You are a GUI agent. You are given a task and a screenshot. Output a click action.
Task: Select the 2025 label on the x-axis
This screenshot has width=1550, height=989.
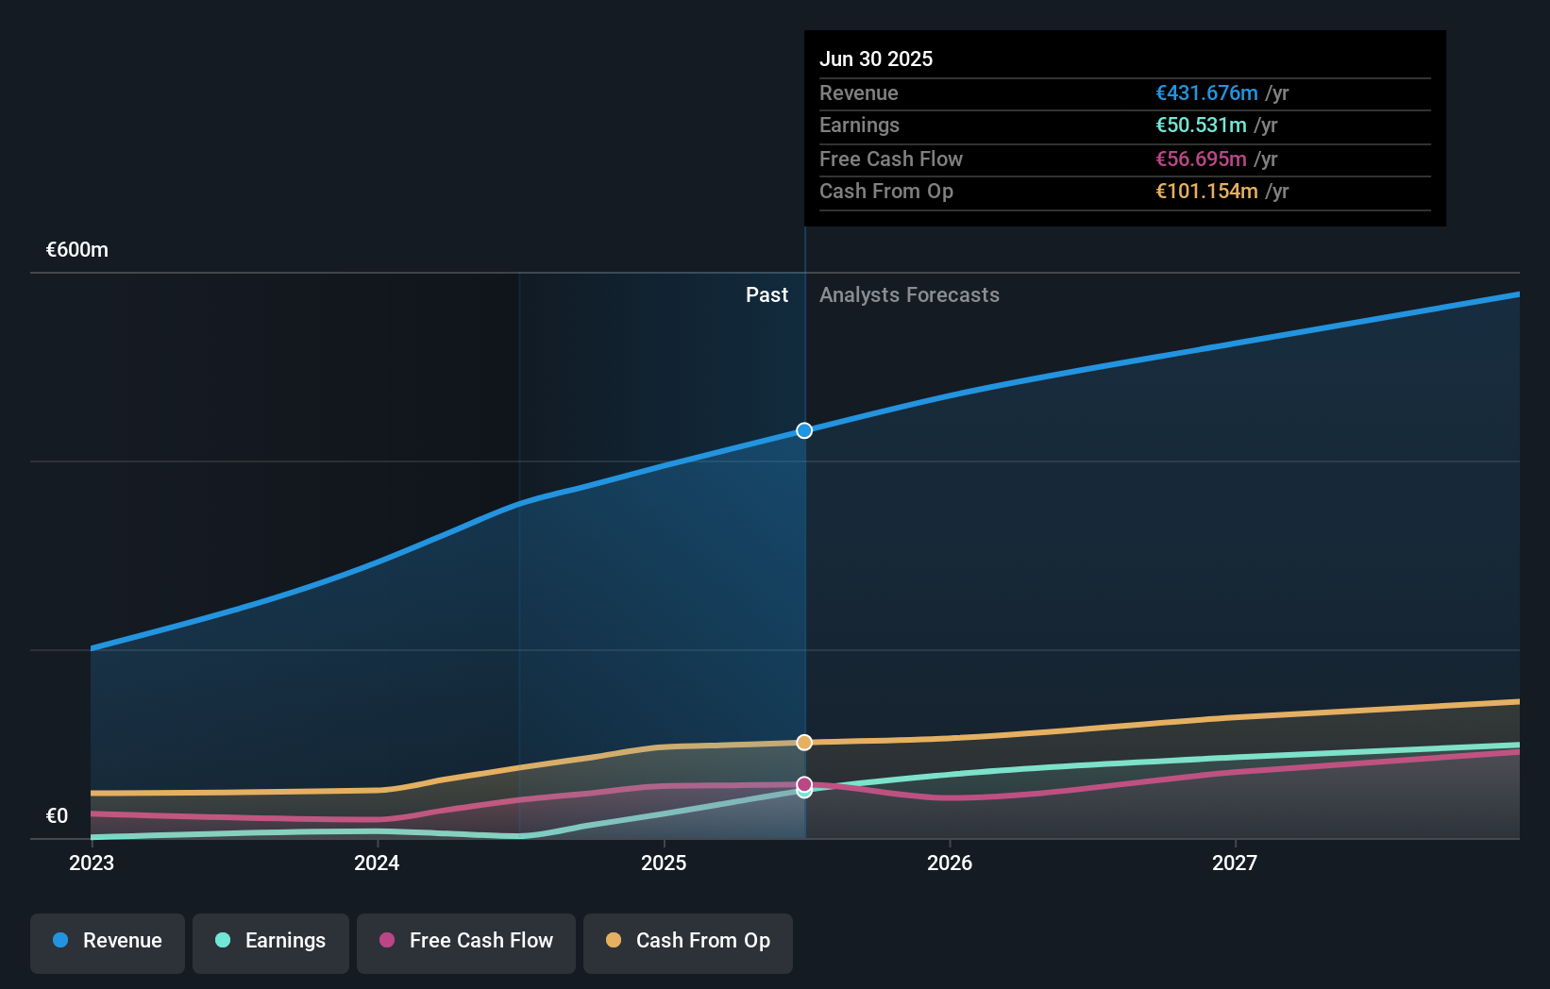tap(664, 863)
